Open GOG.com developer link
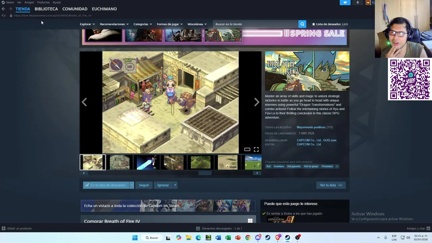The width and height of the screenshot is (432, 243). coord(330,140)
